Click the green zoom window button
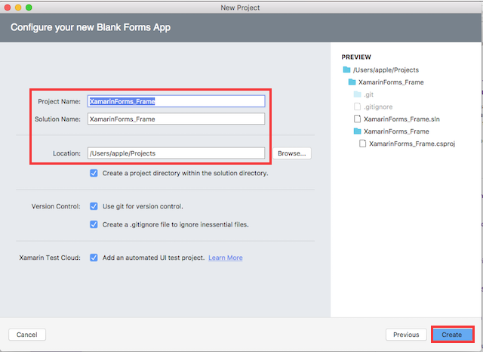The image size is (483, 352). point(30,6)
